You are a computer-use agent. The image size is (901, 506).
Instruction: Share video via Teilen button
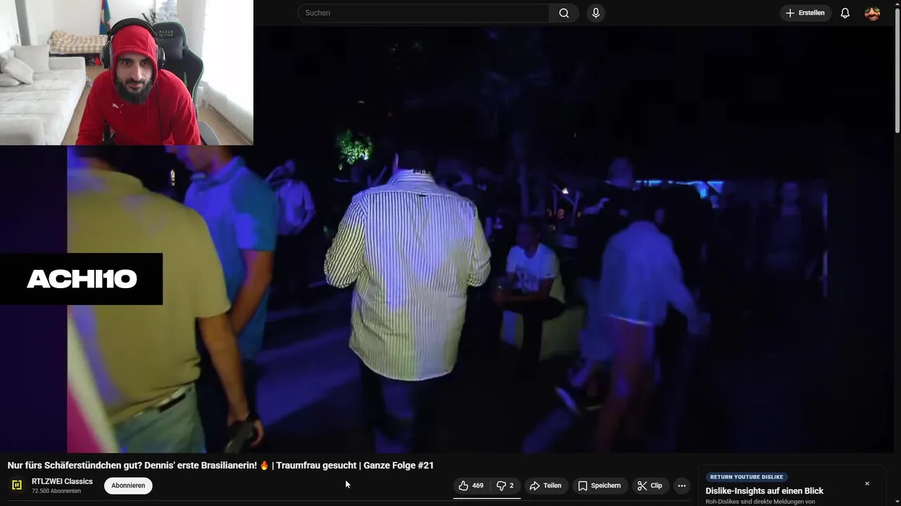(546, 486)
